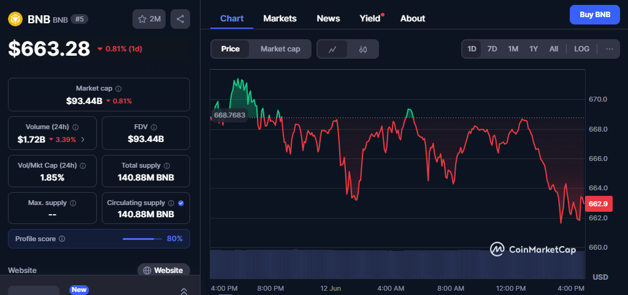Click the New badge at bottom
Image resolution: width=628 pixels, height=295 pixels.
(79, 289)
